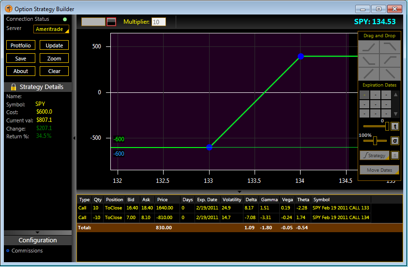Viewport: 408px width, 267px height.
Task: Click the time slider handle
Action: coord(387,126)
